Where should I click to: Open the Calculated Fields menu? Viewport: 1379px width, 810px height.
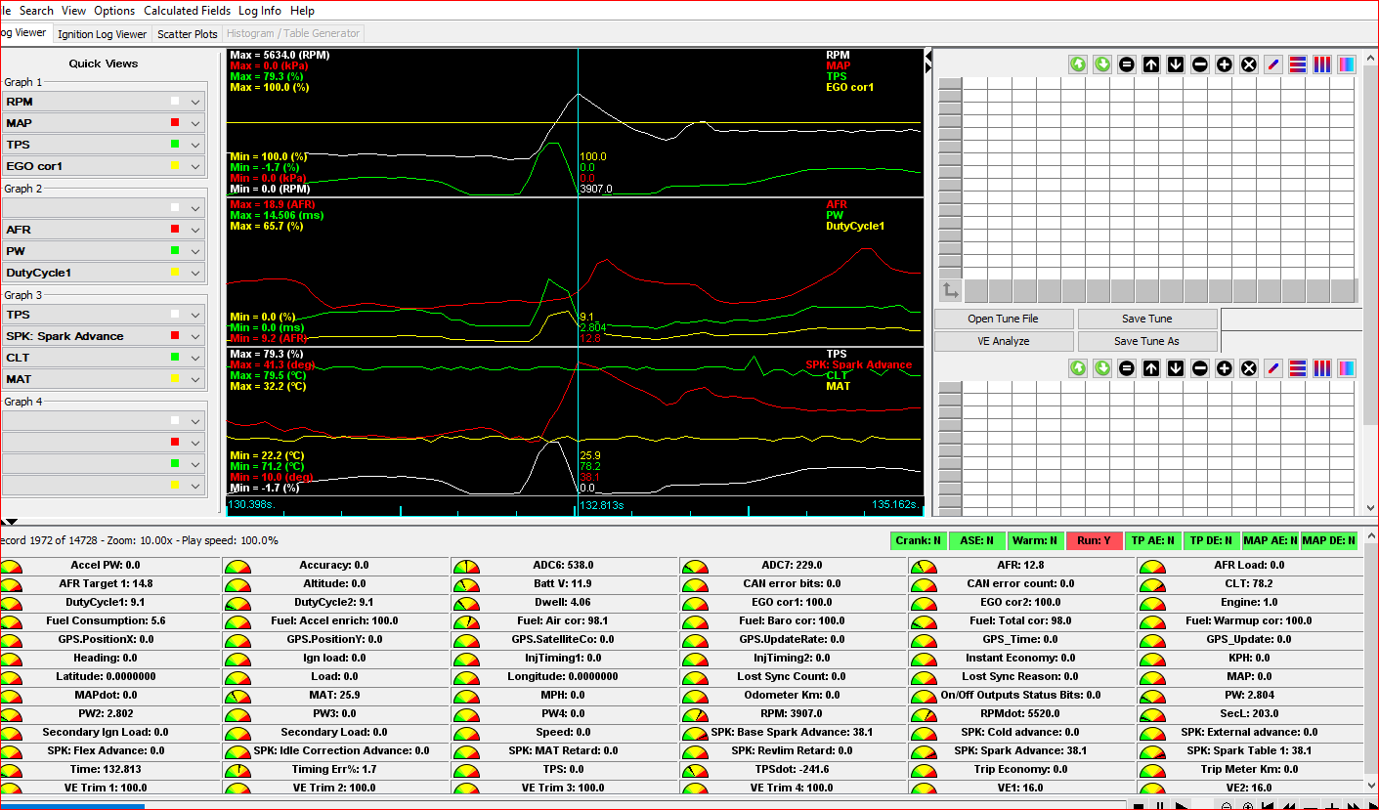click(187, 11)
